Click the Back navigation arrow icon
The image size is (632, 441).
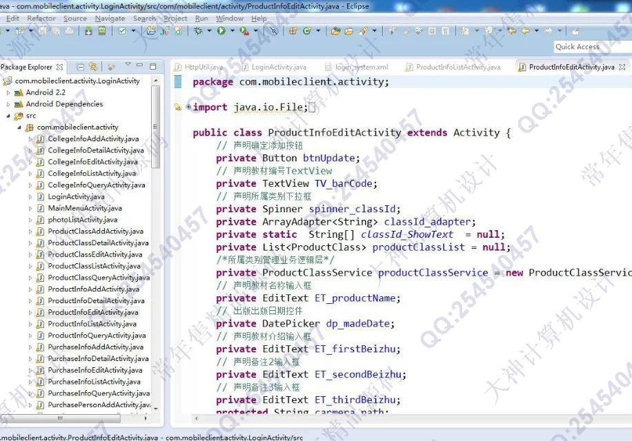tap(526, 31)
